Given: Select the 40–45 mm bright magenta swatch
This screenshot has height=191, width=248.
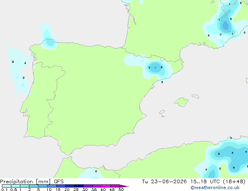Looking at the screenshot, I should pos(106,186).
